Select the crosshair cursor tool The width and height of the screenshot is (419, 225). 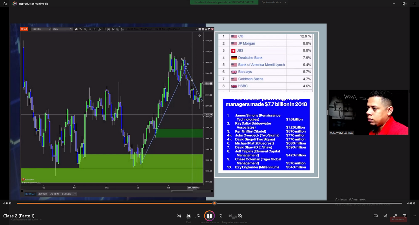click(95, 29)
